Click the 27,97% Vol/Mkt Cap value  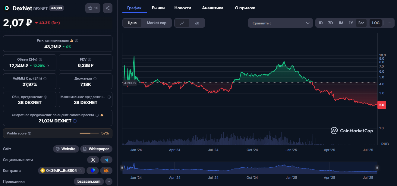pos(30,84)
